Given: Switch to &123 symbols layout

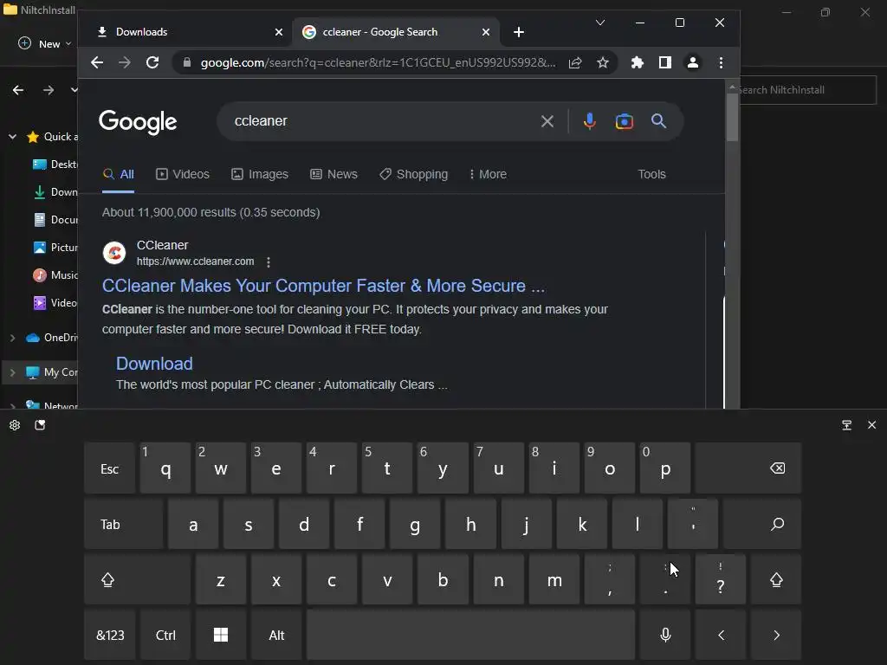Looking at the screenshot, I should click(110, 635).
